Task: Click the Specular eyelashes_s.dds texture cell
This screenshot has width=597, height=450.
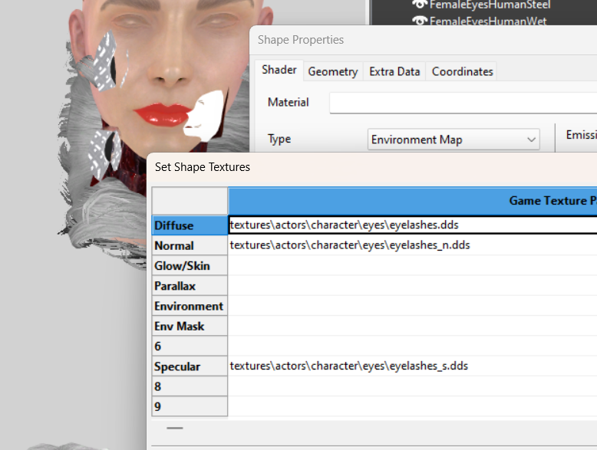Action: [413, 366]
